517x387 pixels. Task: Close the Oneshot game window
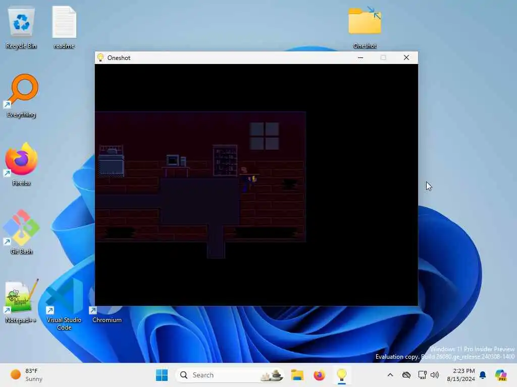coord(406,57)
